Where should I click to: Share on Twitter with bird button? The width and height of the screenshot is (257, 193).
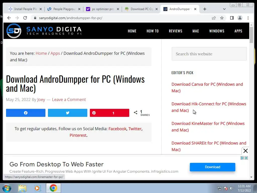click(x=68, y=113)
